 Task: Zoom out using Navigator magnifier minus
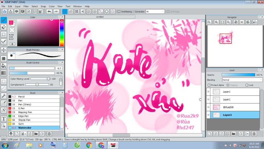click(x=228, y=22)
